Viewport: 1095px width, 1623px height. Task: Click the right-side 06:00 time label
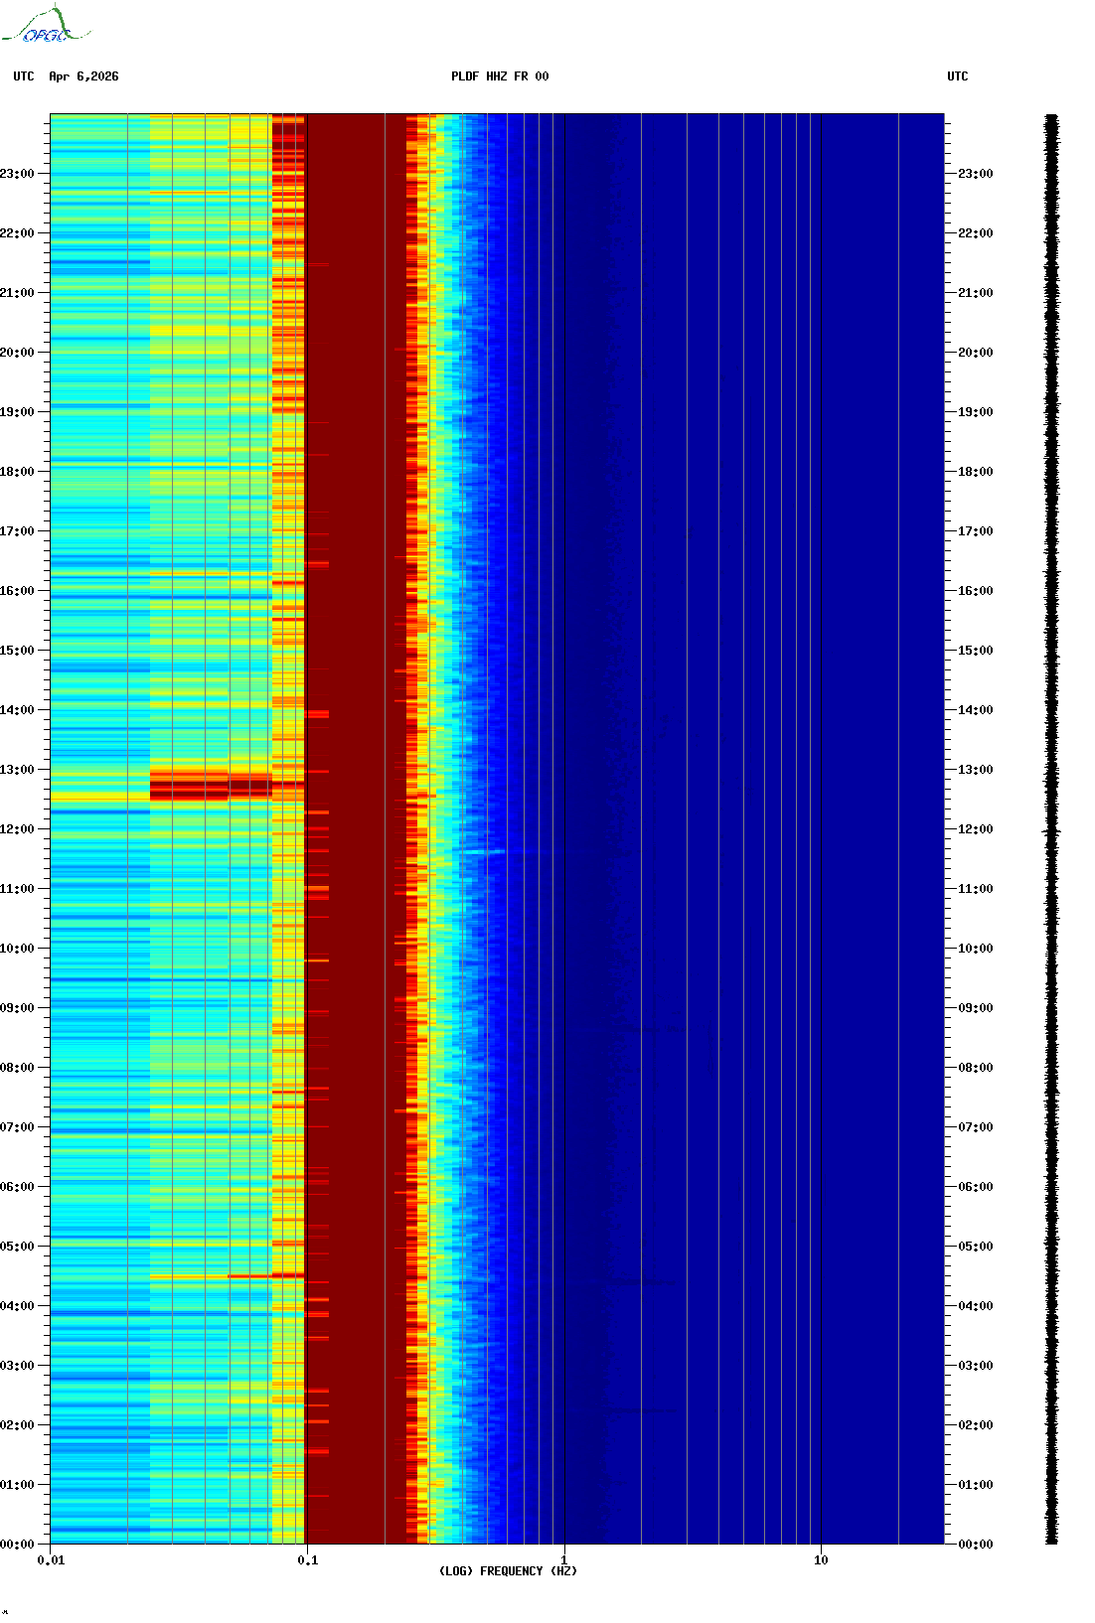(x=976, y=1187)
